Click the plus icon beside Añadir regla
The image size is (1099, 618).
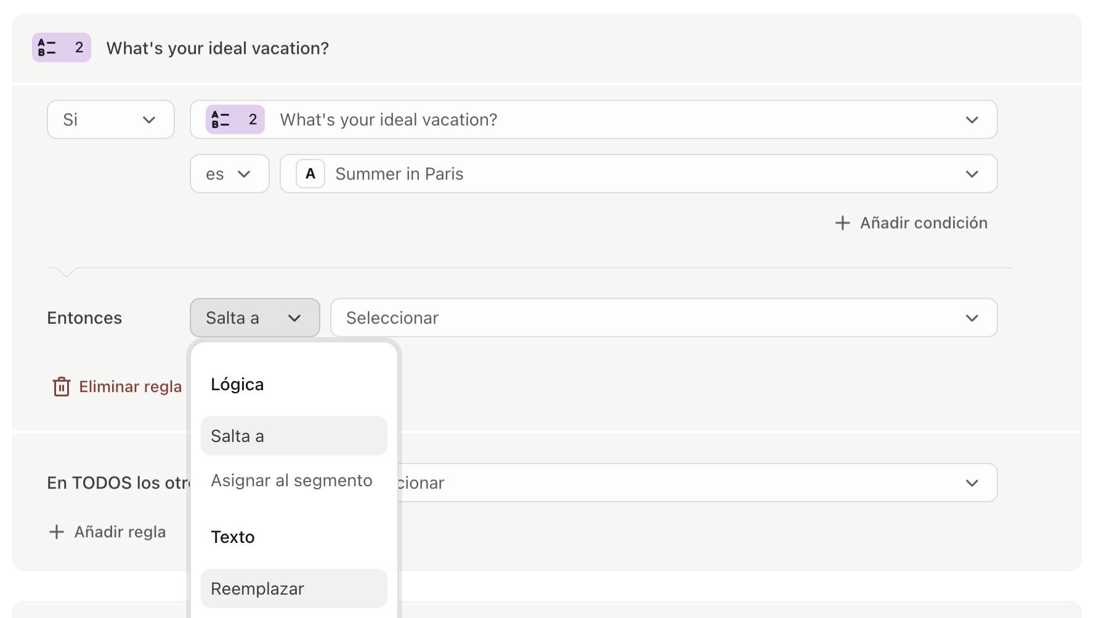coord(57,532)
